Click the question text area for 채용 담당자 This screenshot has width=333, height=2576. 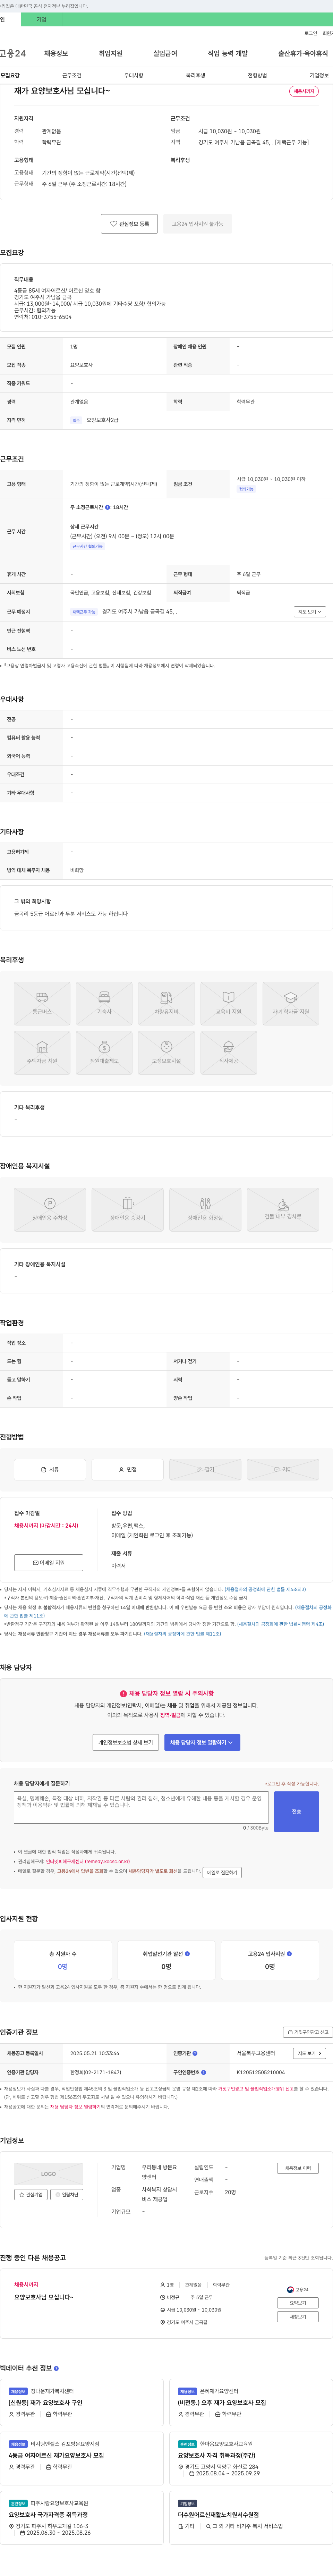click(x=141, y=1807)
